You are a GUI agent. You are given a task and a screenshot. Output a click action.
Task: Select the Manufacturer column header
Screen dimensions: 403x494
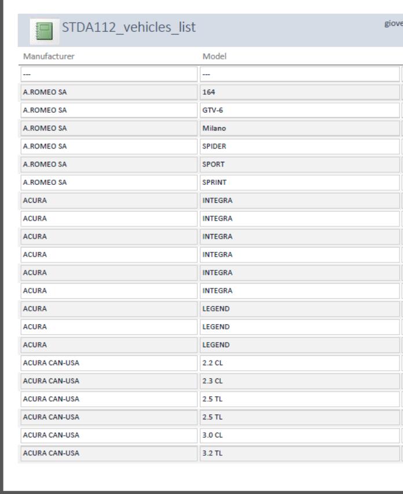pyautogui.click(x=49, y=57)
